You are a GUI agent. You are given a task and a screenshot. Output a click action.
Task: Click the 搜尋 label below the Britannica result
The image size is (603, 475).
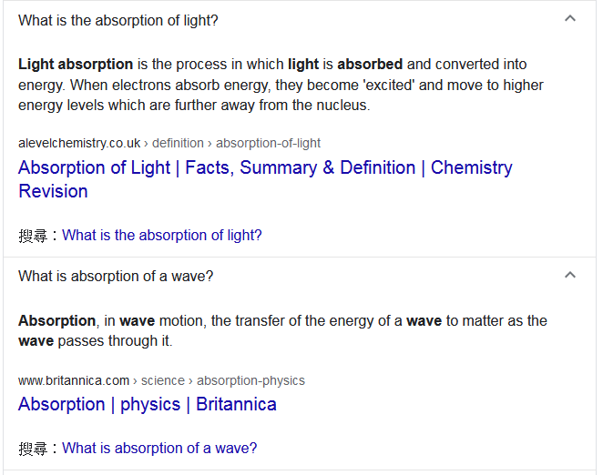[33, 448]
